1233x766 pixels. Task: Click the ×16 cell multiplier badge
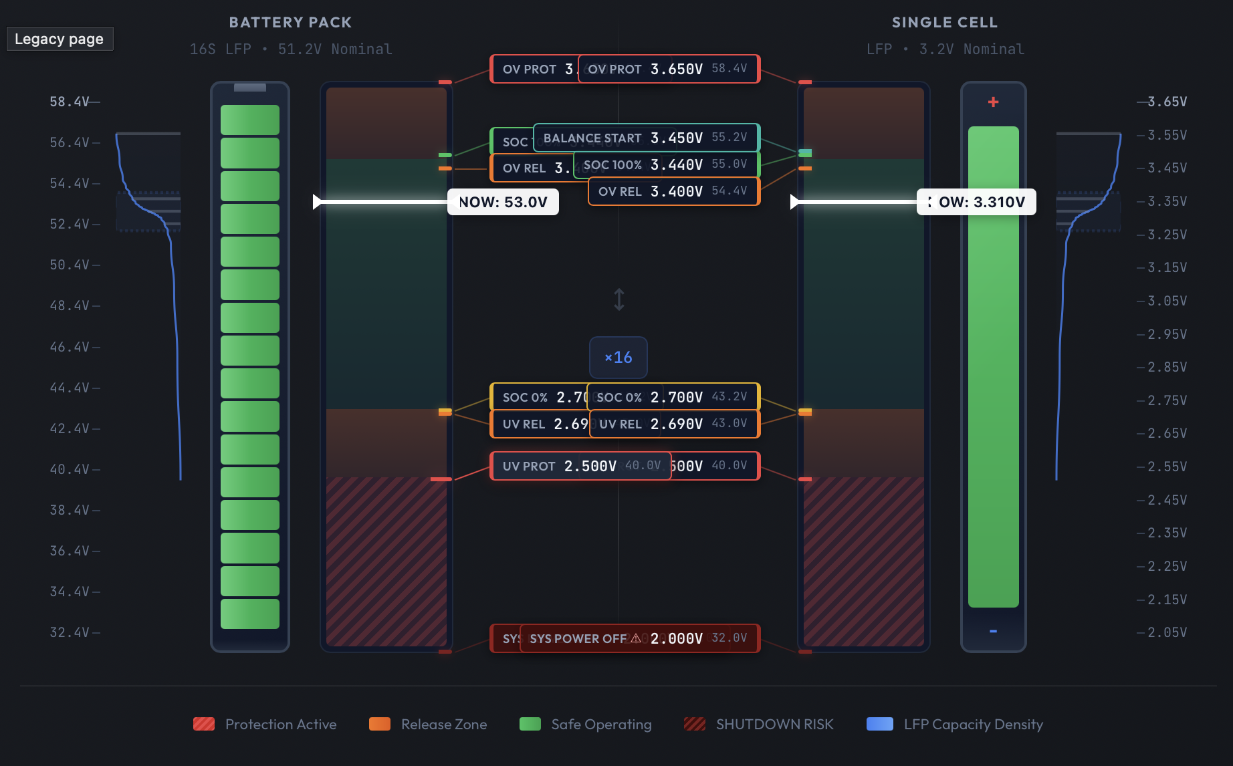[618, 358]
